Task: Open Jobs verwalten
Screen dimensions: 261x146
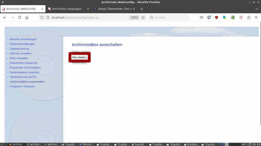Action: pos(19,58)
